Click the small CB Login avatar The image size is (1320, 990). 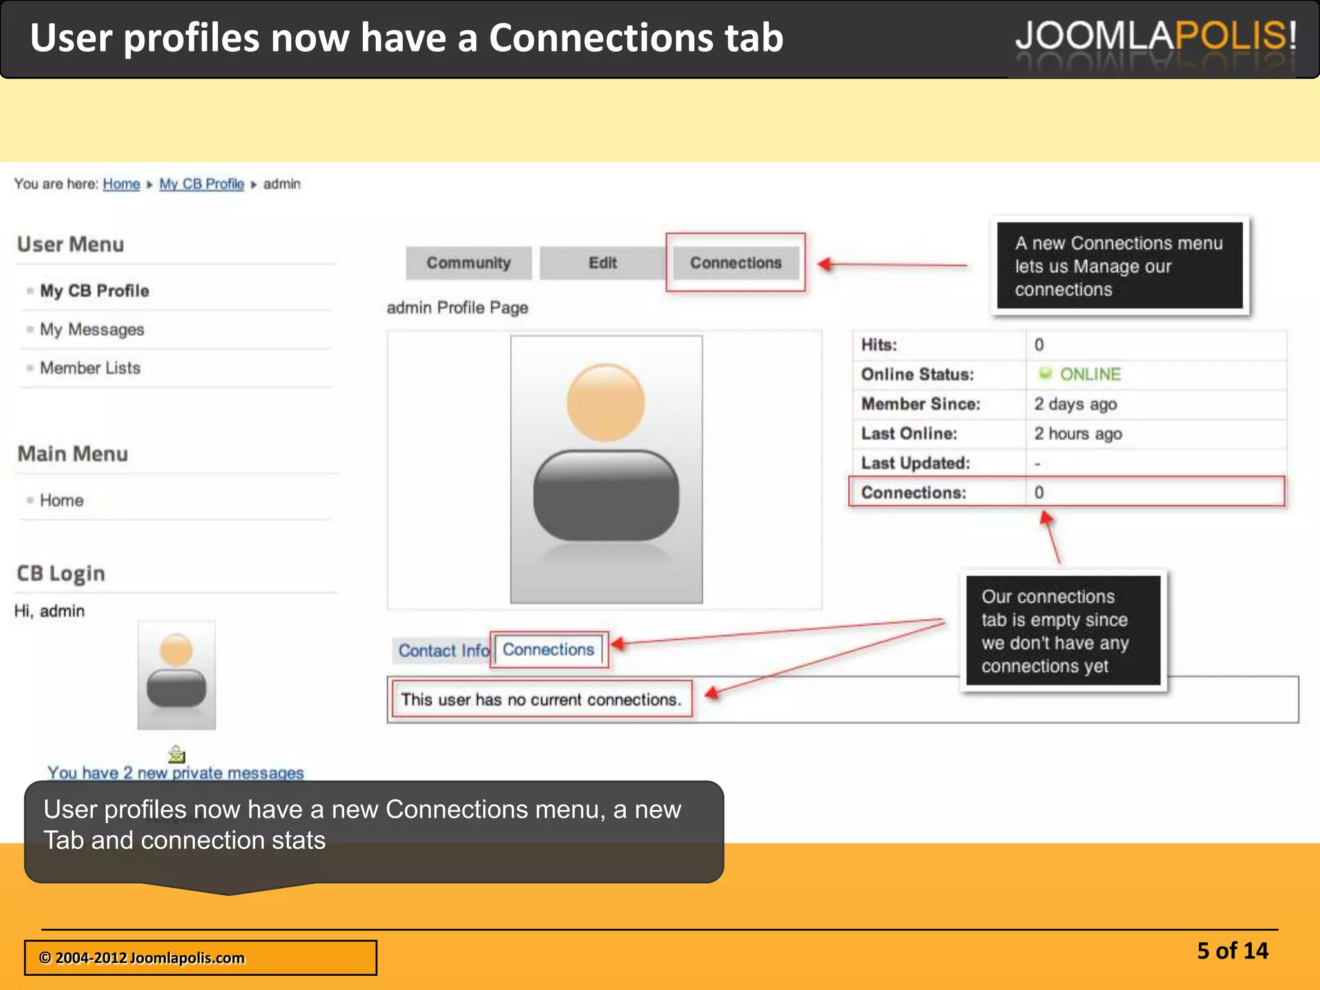177,675
